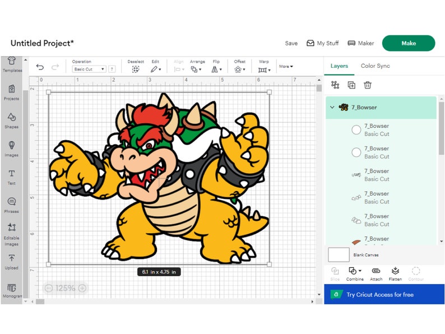The width and height of the screenshot is (445, 334).
Task: Click the Attach button
Action: pyautogui.click(x=376, y=274)
